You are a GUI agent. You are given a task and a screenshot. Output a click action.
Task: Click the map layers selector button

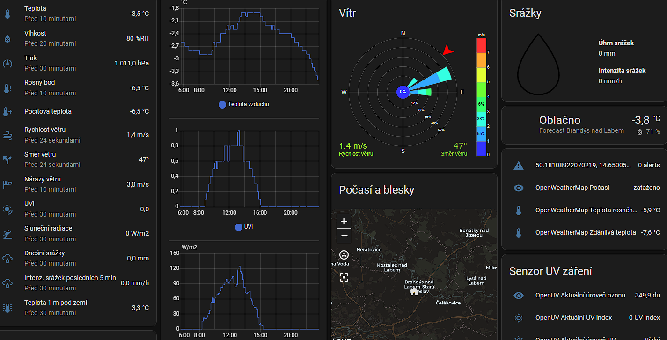[344, 255]
